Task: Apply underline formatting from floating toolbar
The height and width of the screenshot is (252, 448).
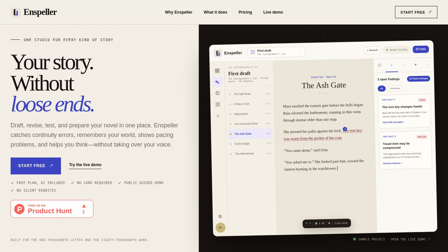Action: (x=323, y=223)
